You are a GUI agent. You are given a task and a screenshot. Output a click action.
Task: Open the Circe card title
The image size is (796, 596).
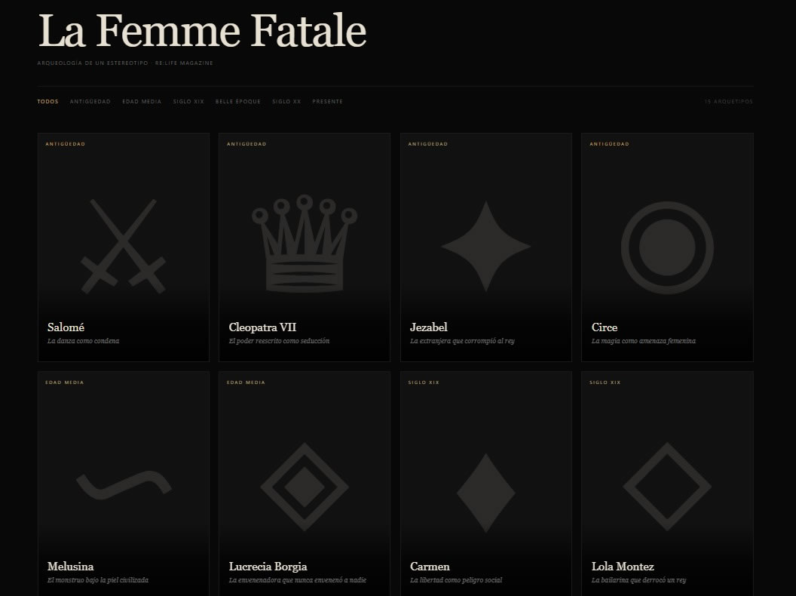[x=605, y=327]
